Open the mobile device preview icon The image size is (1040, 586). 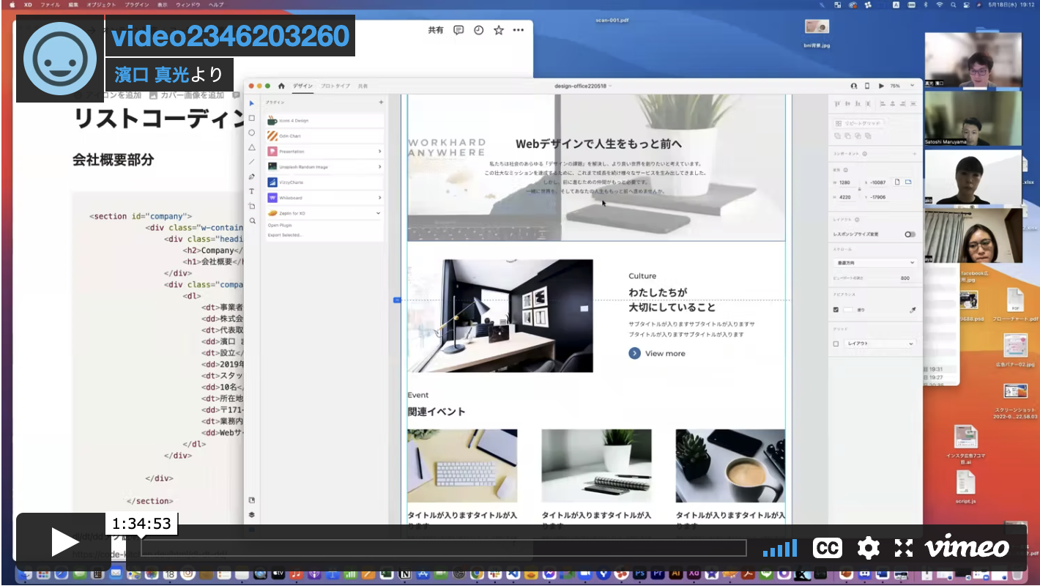pyautogui.click(x=867, y=86)
